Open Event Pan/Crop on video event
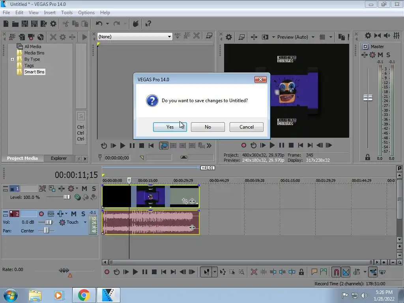404x303 pixels. click(x=185, y=201)
